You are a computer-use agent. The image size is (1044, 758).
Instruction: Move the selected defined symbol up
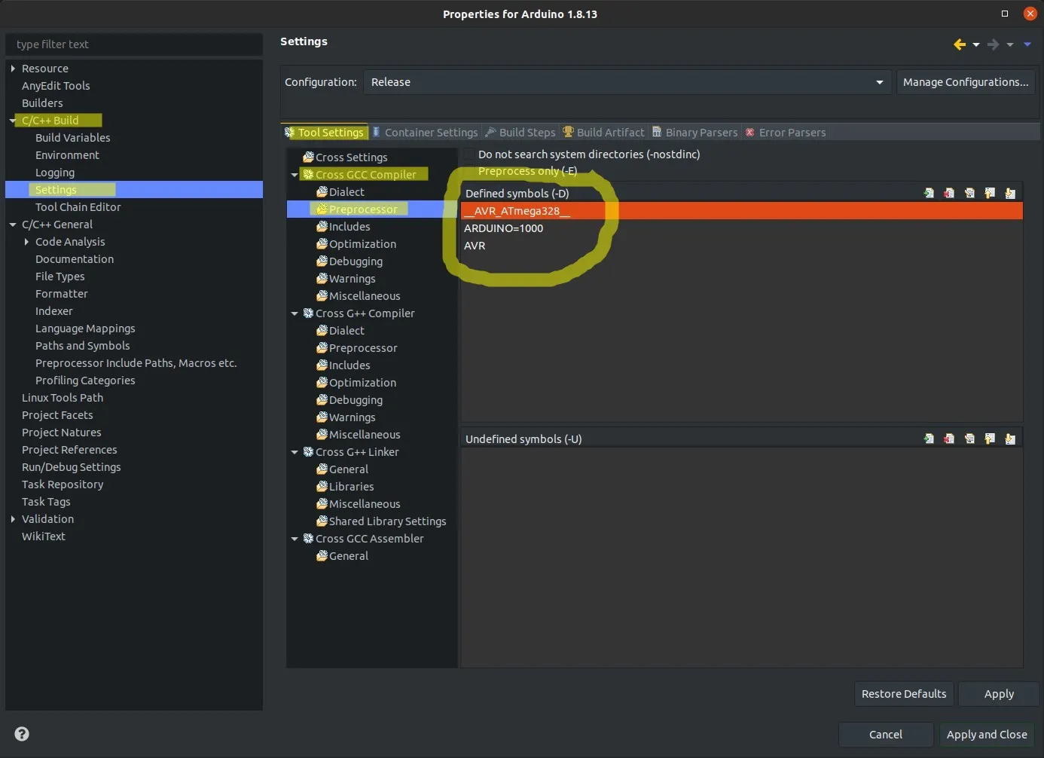click(x=990, y=194)
